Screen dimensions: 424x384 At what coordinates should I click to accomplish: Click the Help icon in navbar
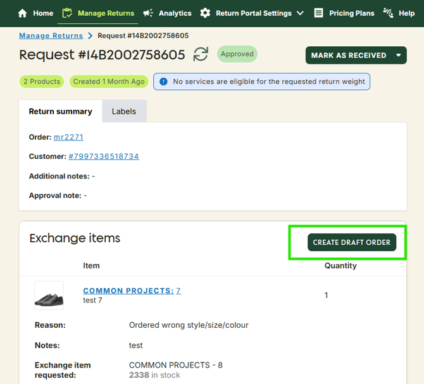point(389,13)
